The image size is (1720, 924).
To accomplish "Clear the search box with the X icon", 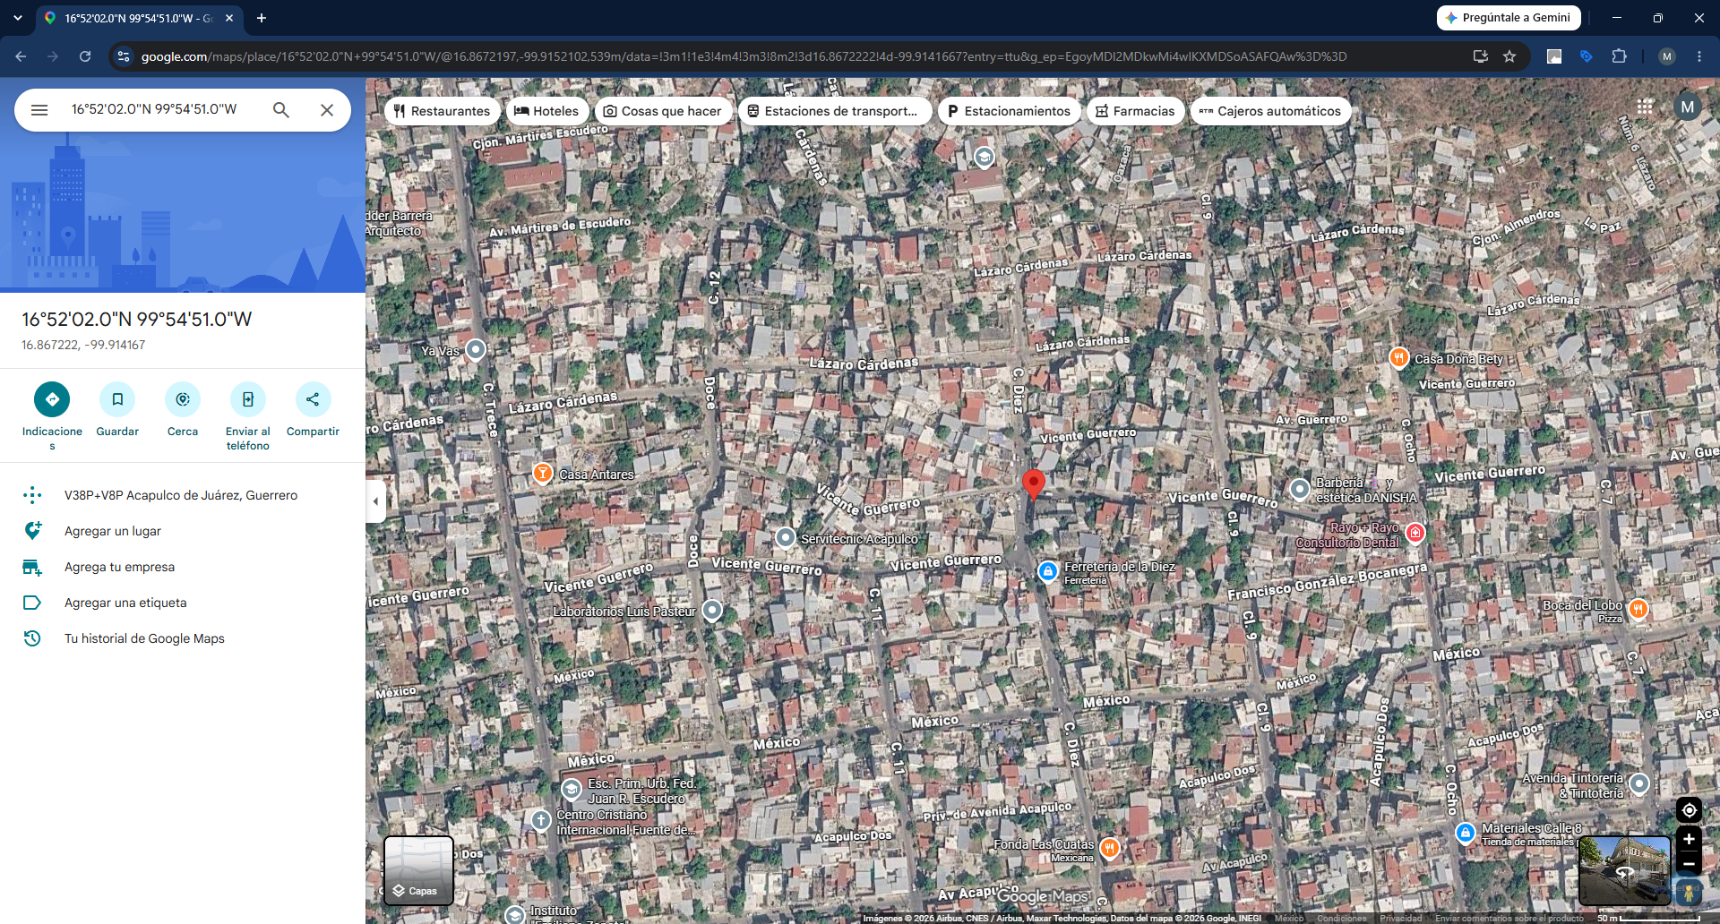I will point(327,110).
